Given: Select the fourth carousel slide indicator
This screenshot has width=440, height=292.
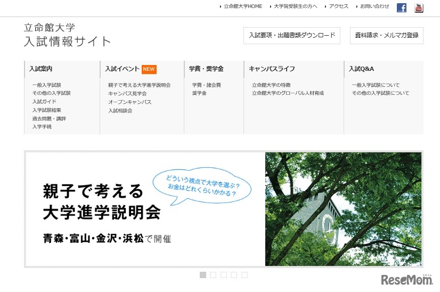Looking at the screenshot, I should point(234,275).
